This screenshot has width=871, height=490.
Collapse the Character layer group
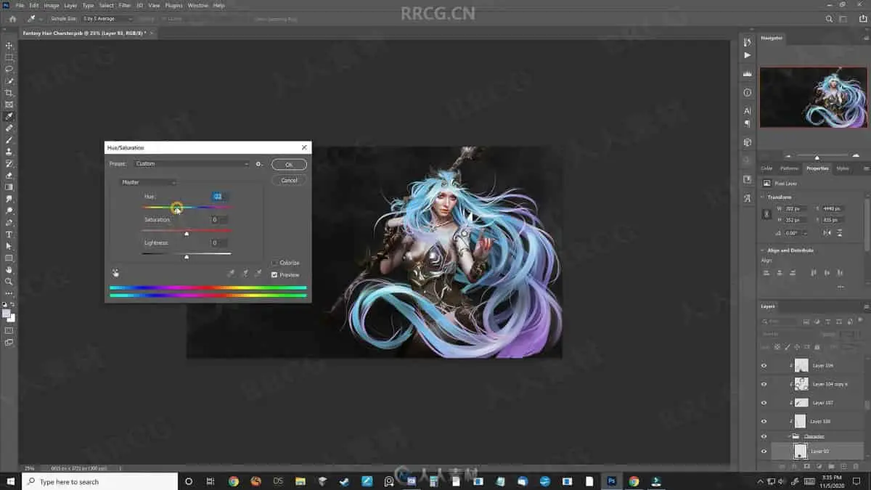pyautogui.click(x=790, y=436)
